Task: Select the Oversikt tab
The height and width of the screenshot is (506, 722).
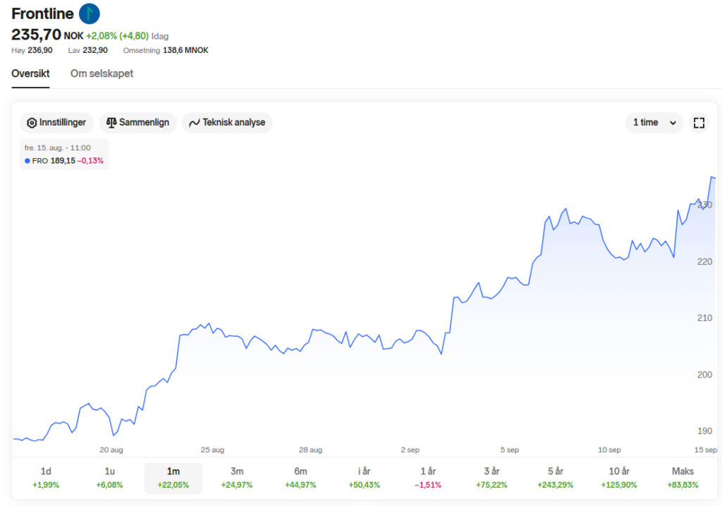Action: pos(30,73)
